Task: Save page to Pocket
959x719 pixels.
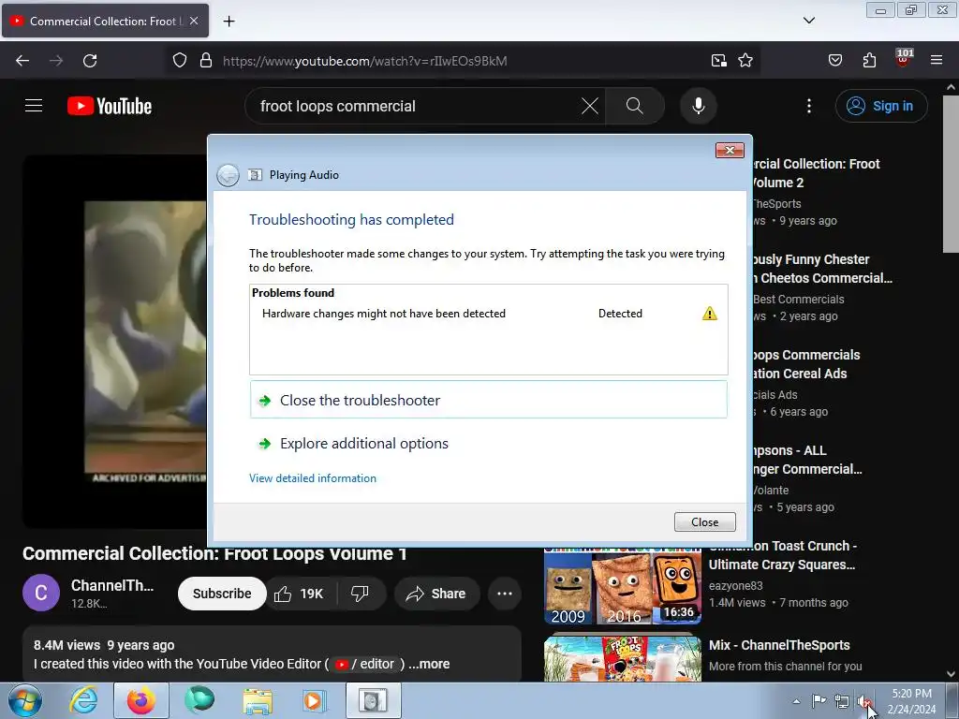Action: pyautogui.click(x=834, y=61)
